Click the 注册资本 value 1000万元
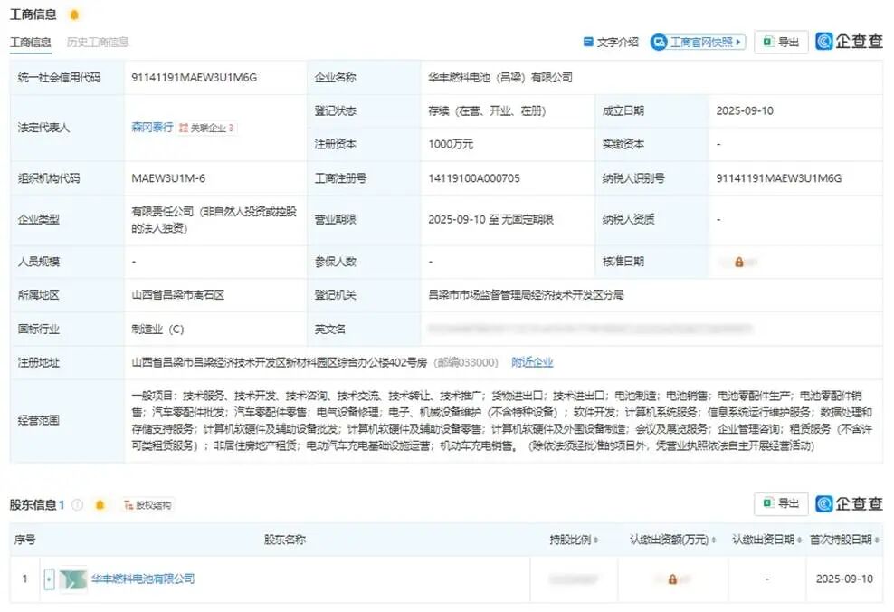Viewport: 894px width, 612px height. pos(451,144)
